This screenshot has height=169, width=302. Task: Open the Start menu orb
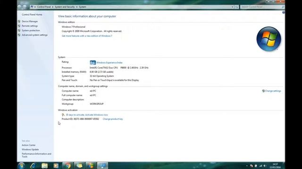coord(21,166)
